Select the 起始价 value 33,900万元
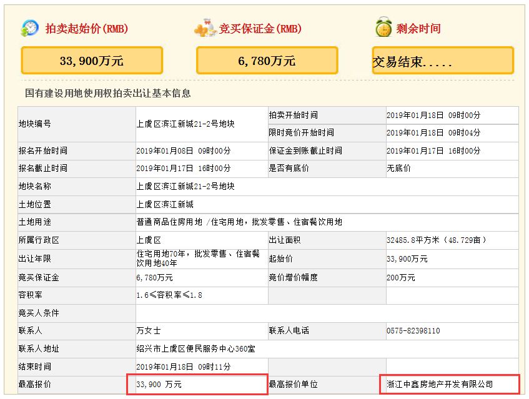The image size is (529, 399). 407,259
